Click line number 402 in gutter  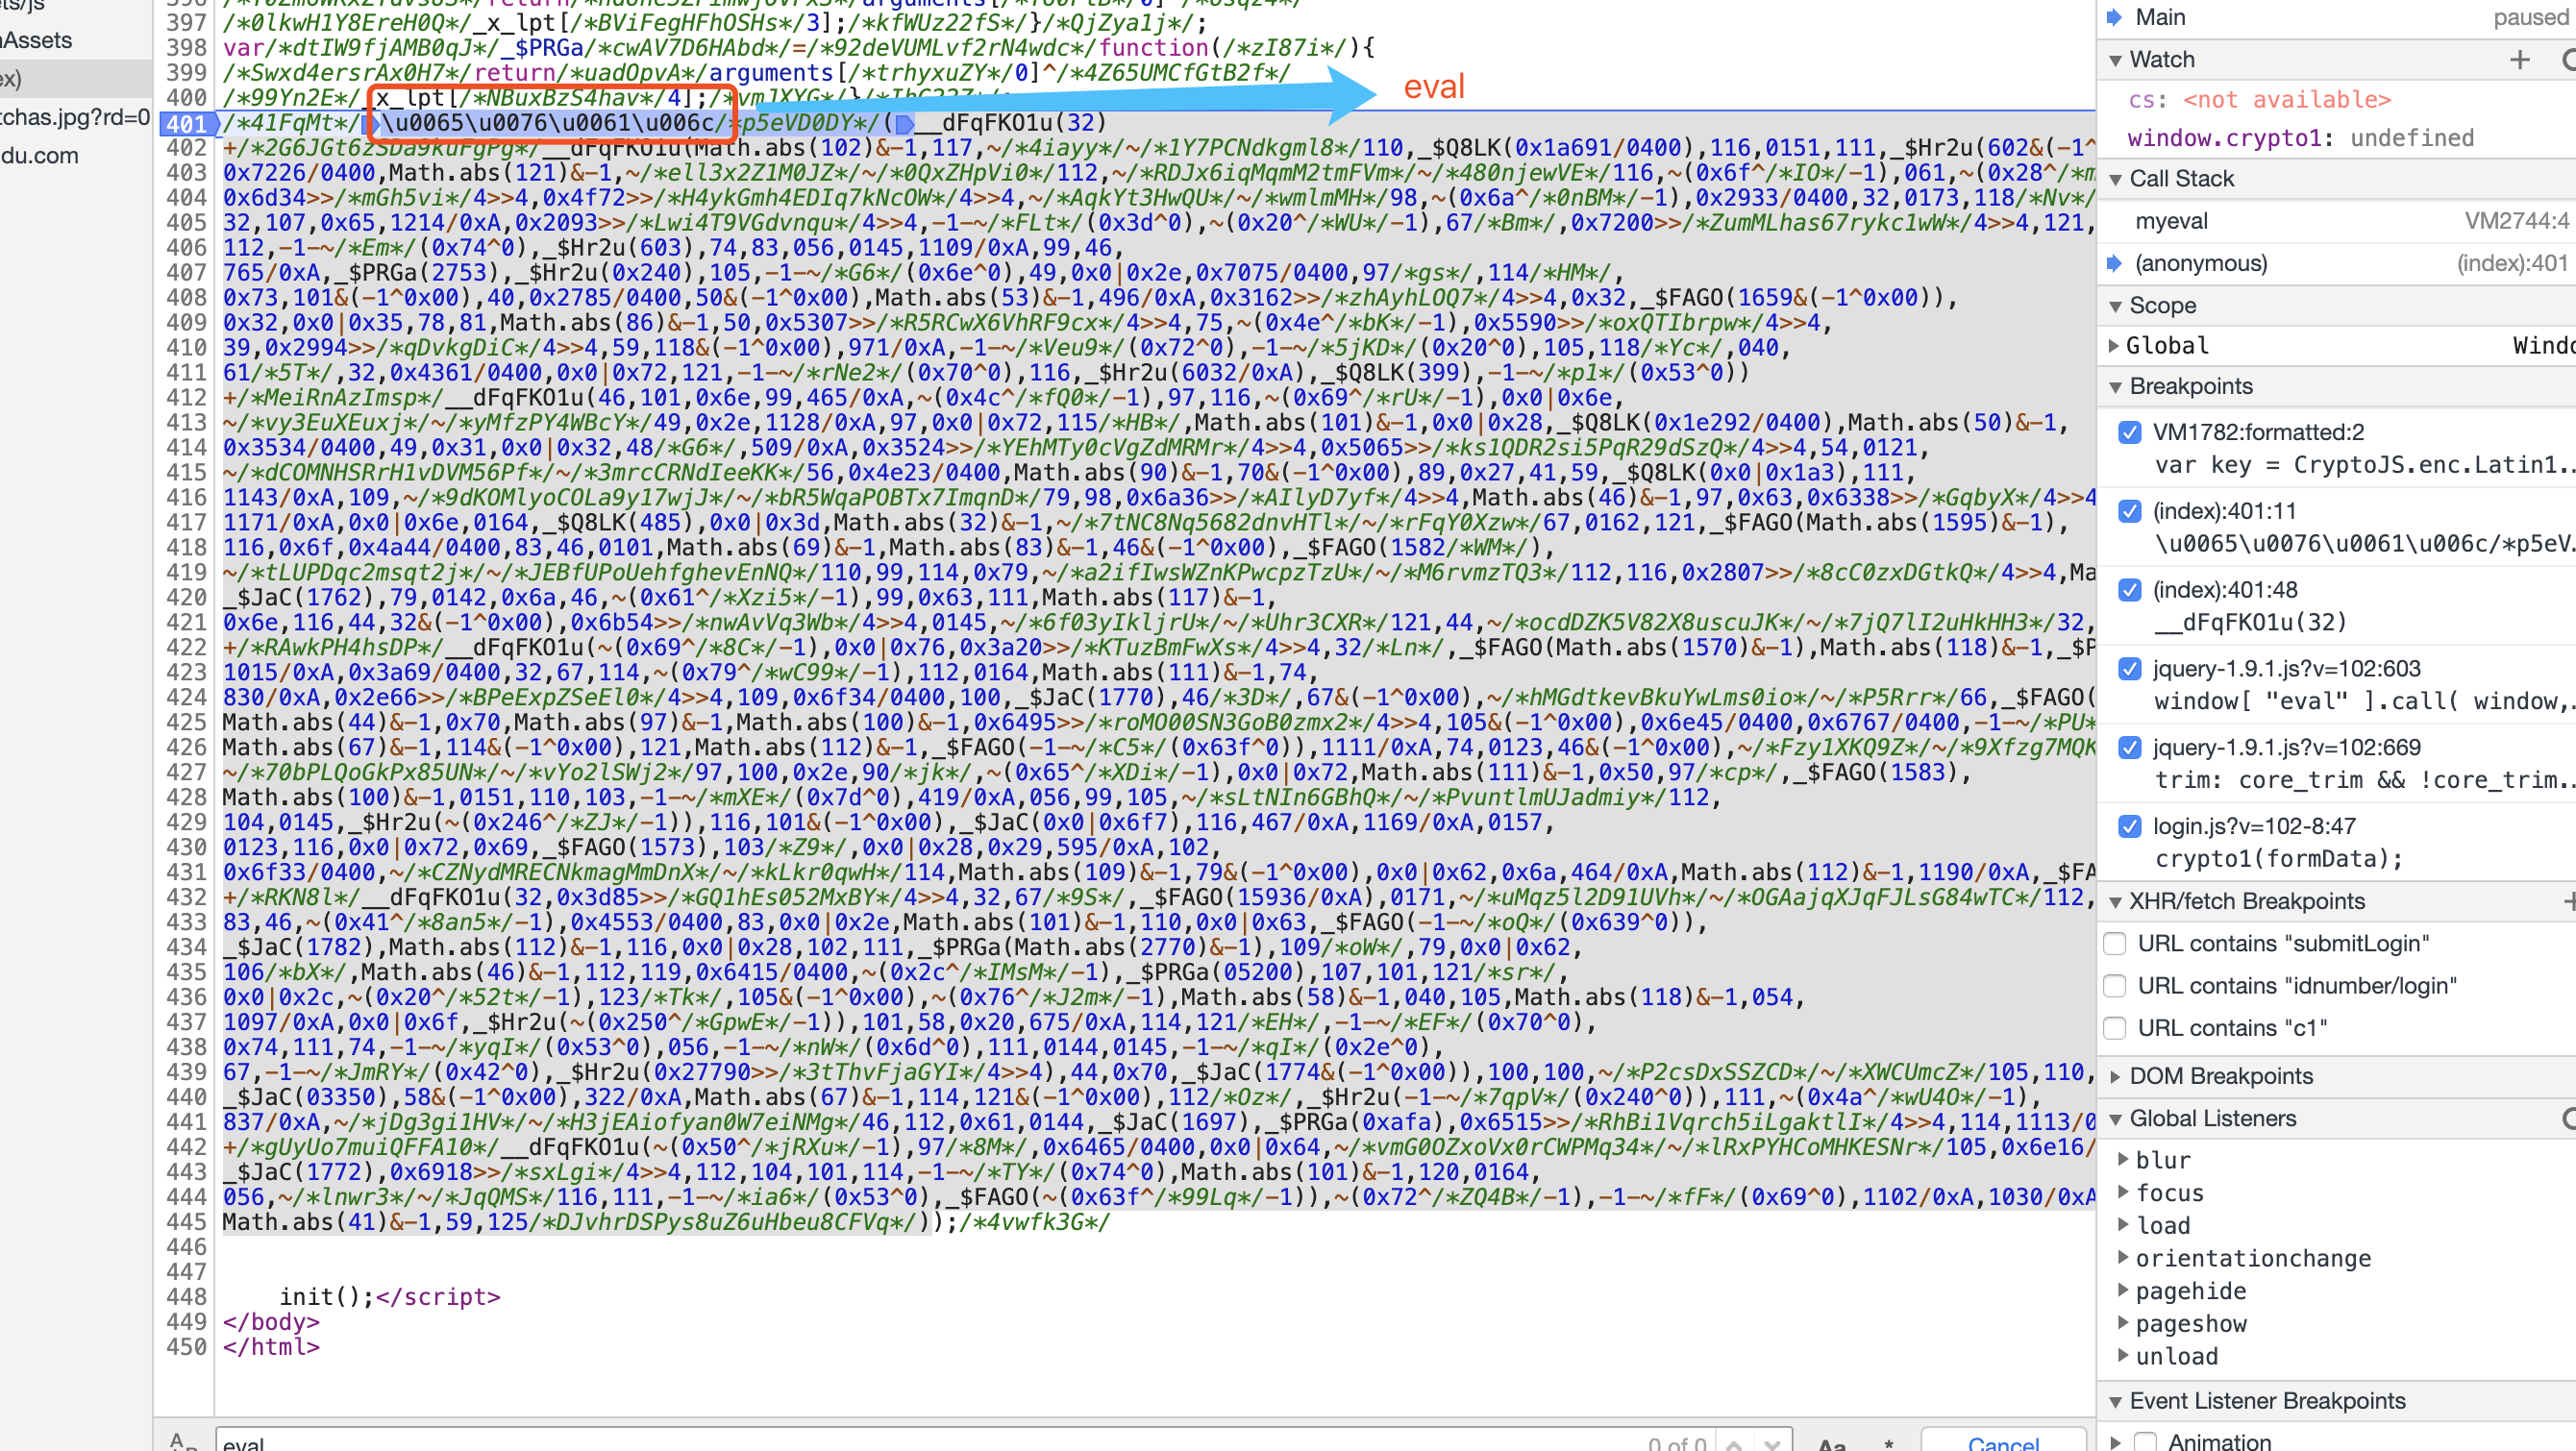(x=186, y=148)
